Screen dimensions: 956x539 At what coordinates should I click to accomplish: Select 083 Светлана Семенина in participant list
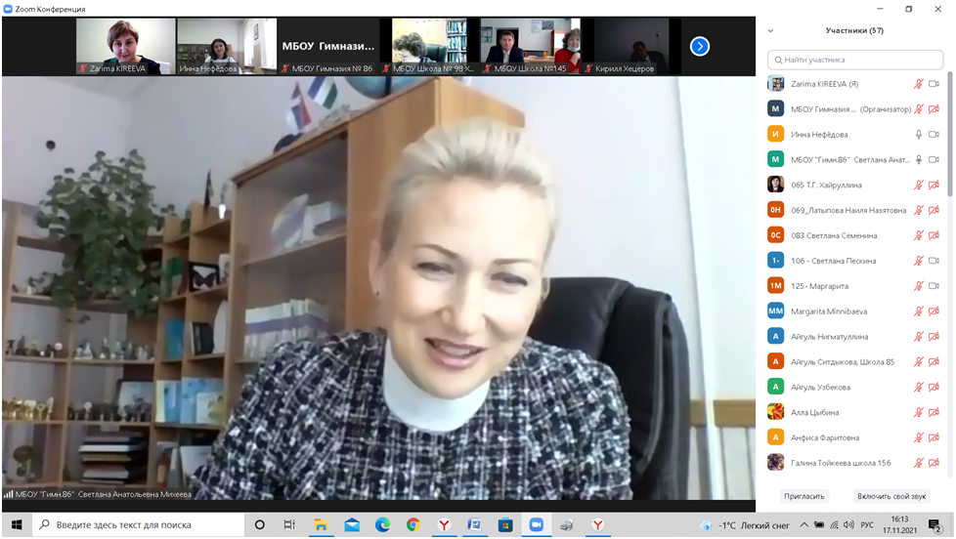[x=834, y=235]
